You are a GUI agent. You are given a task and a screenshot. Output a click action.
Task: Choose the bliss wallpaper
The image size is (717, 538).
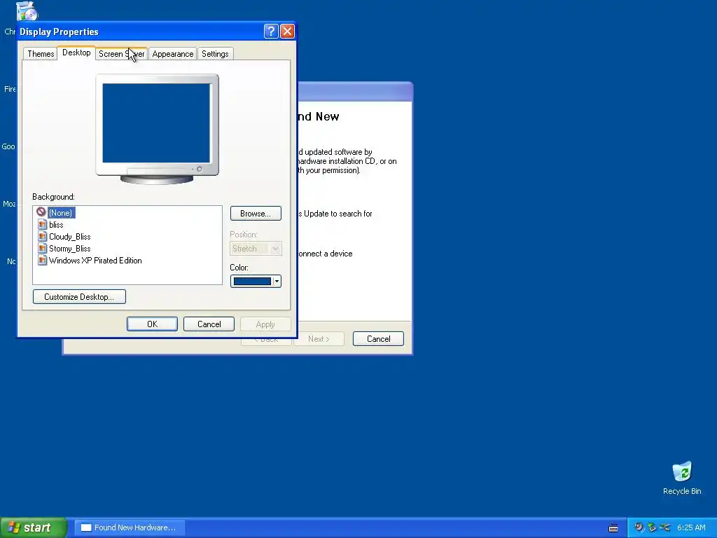[56, 225]
